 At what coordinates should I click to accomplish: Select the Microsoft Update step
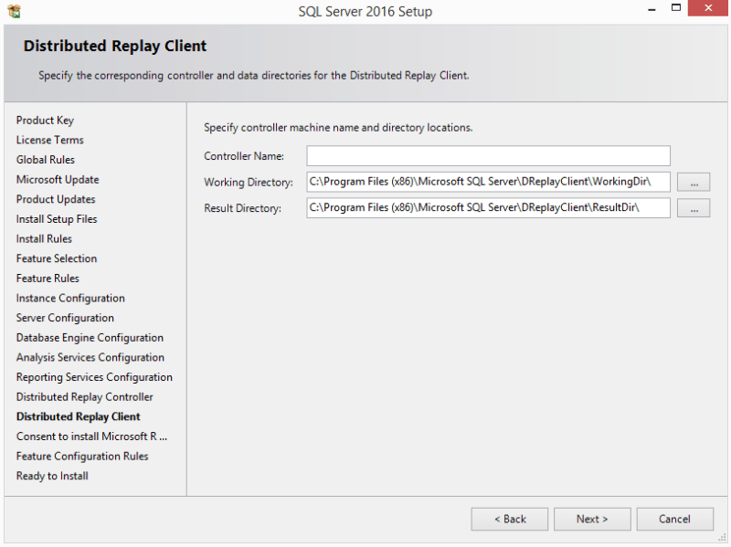(58, 179)
